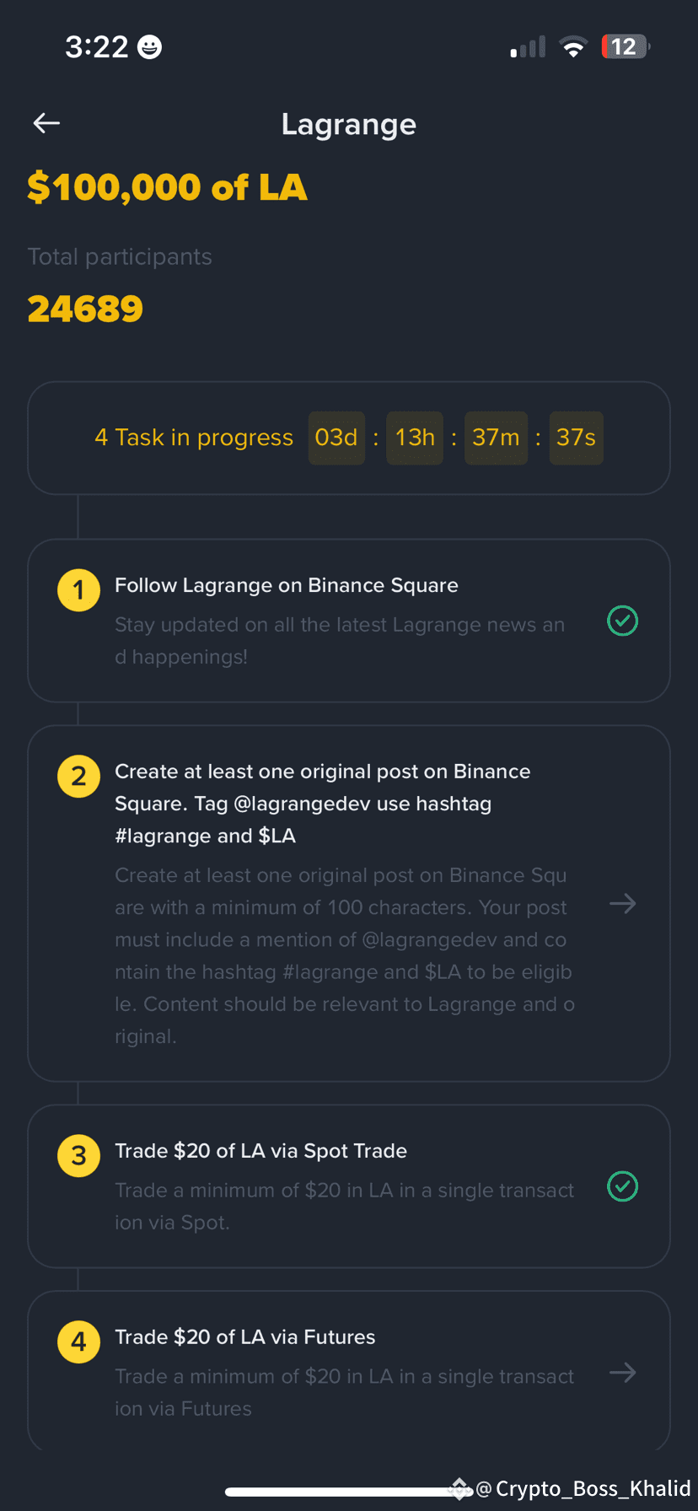Tap the back arrow icon
The image size is (698, 1511).
(x=46, y=124)
